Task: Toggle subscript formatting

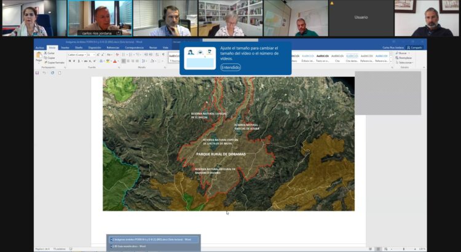Action: coord(90,61)
